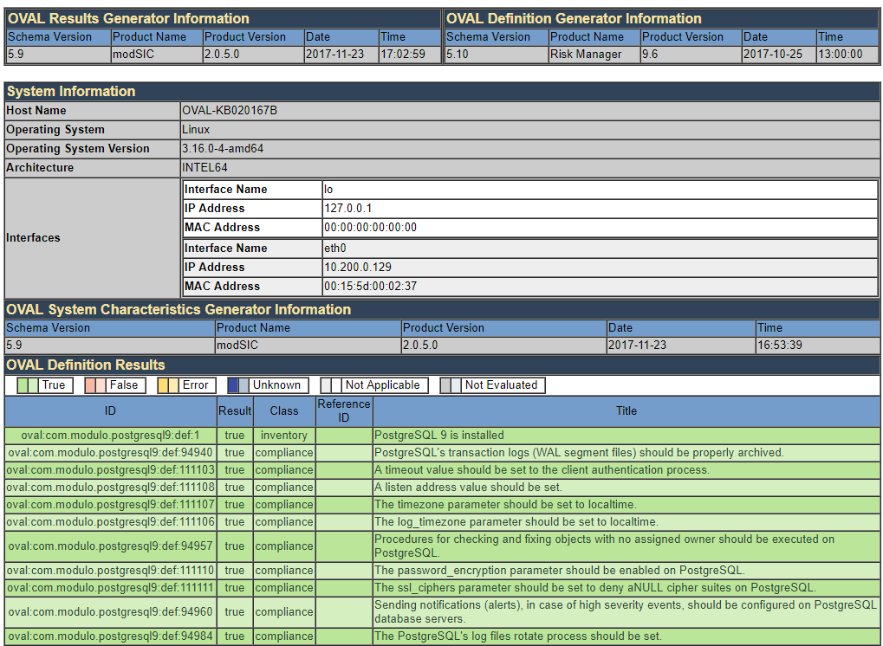Screen dimensions: 883x646
Task: Select the WAL segment files archived title
Action: [x=579, y=453]
